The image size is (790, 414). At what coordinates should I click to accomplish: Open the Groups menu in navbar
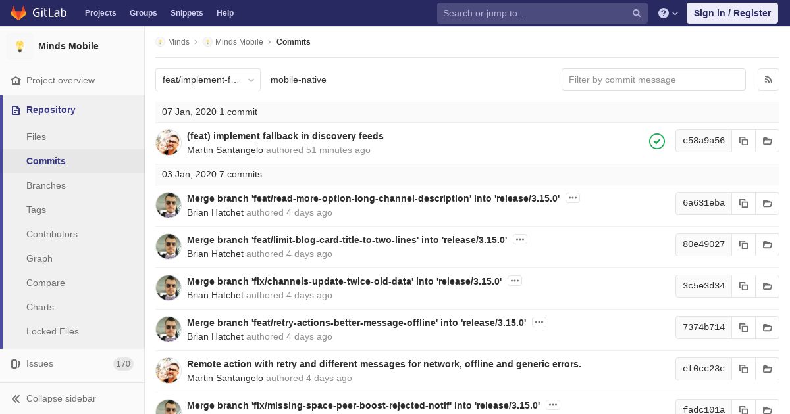pos(144,13)
